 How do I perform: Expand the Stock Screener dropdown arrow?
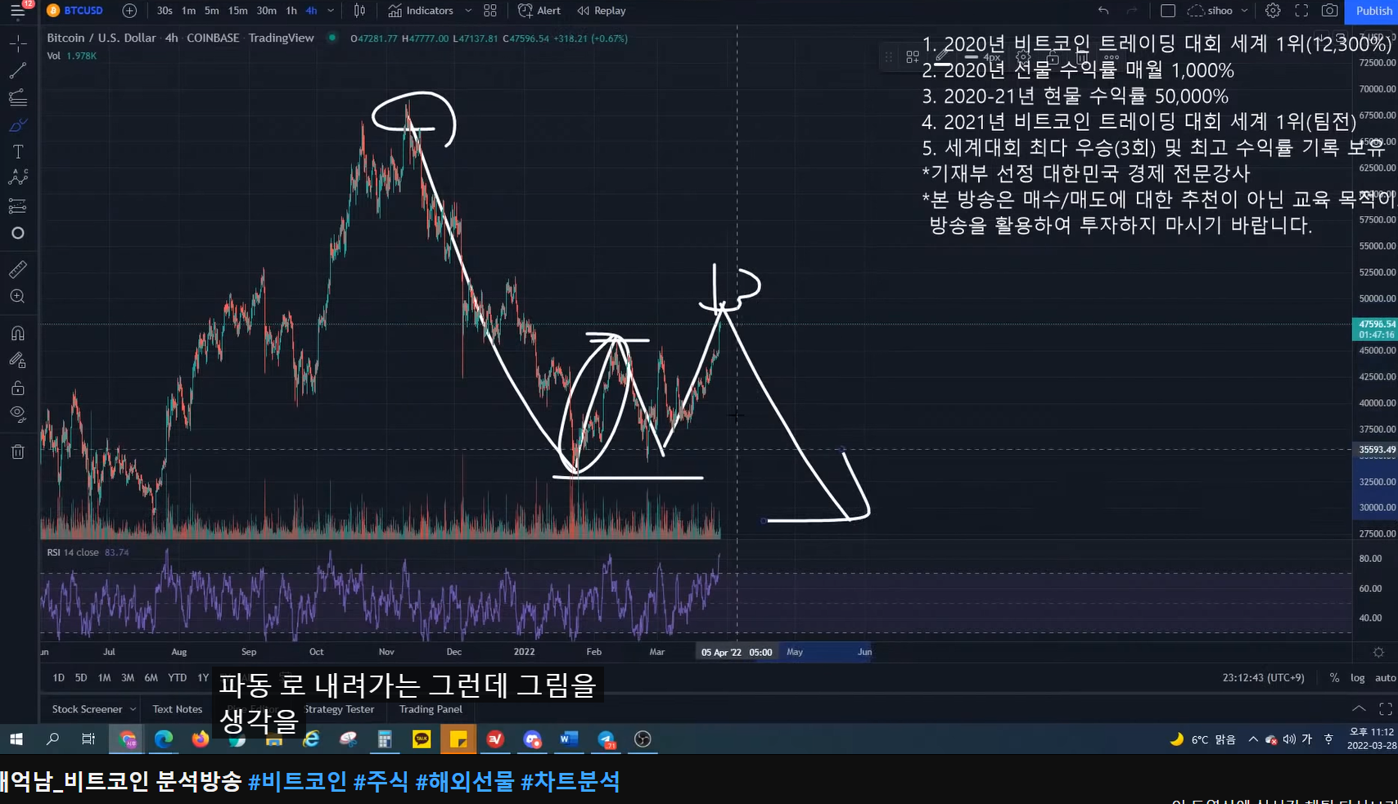pyautogui.click(x=133, y=709)
